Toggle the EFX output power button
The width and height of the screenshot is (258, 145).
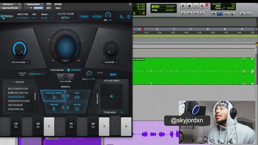coord(113,75)
